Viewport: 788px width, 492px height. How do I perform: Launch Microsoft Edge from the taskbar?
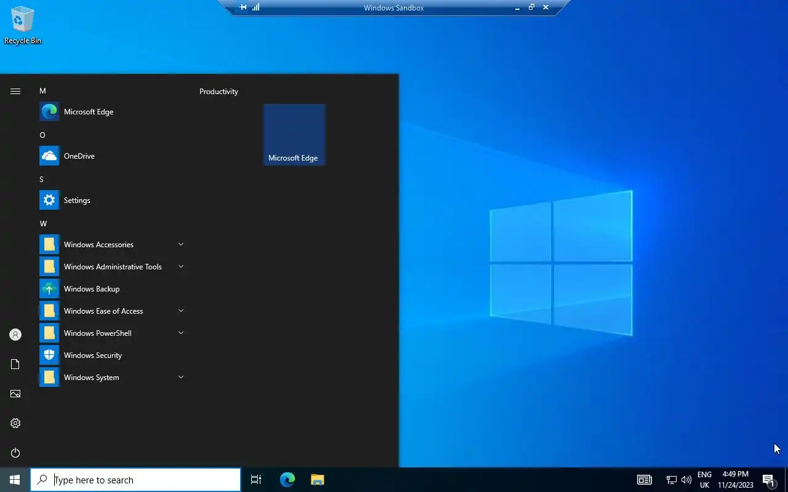pos(287,480)
